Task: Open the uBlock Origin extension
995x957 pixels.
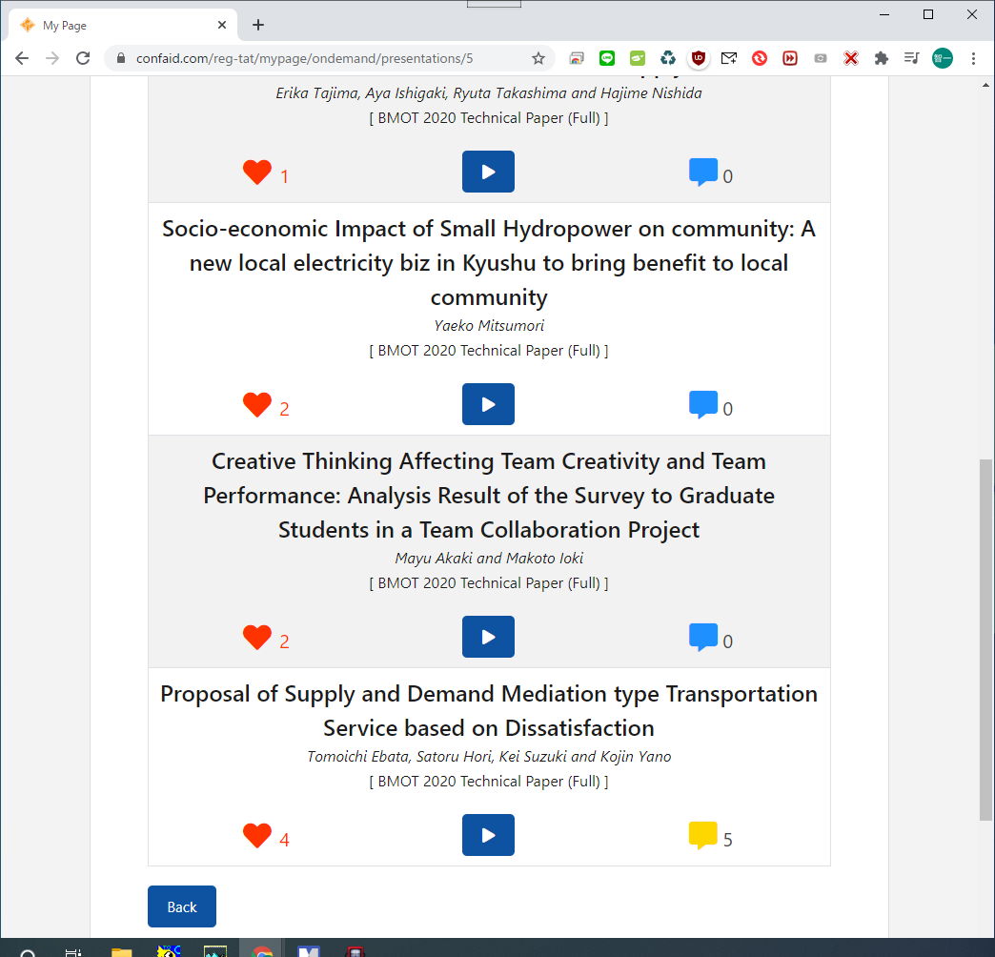Action: coord(699,58)
